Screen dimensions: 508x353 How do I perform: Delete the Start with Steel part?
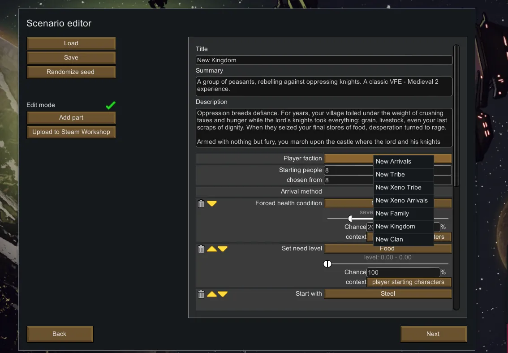[201, 294]
